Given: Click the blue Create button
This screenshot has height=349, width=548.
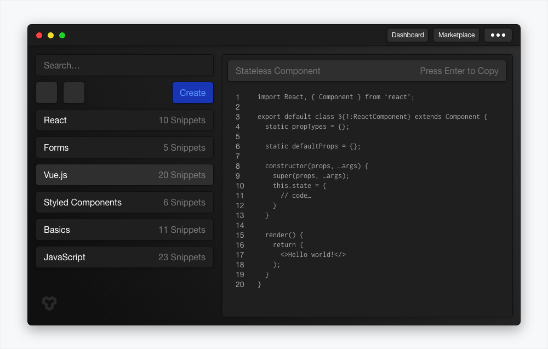Looking at the screenshot, I should click(192, 93).
